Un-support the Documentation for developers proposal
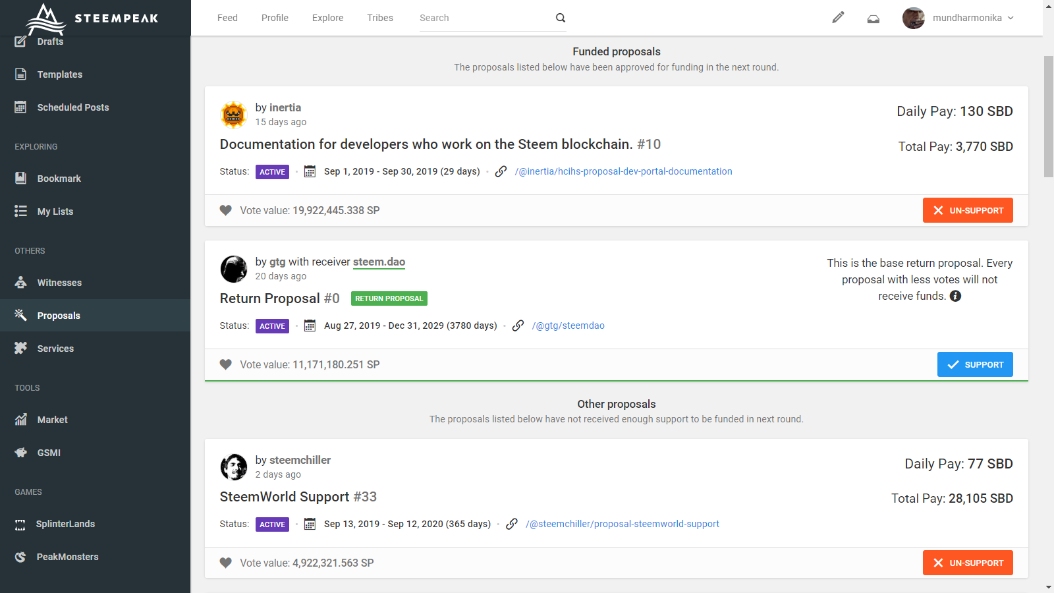Viewport: 1054px width, 593px height. click(967, 211)
